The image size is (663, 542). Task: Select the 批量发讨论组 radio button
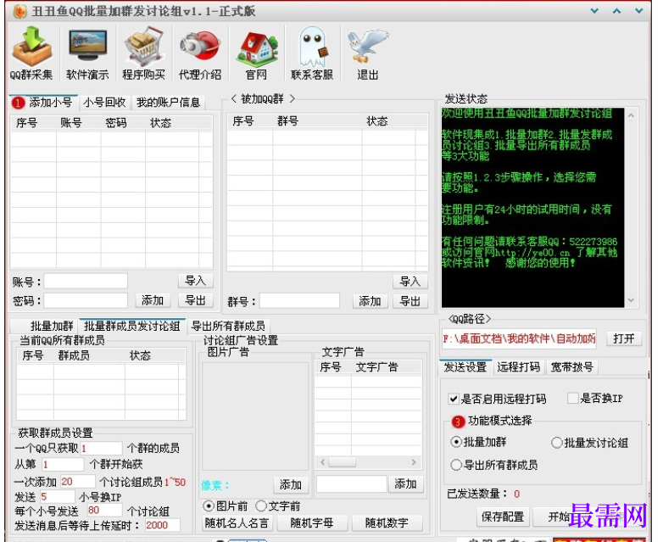557,443
